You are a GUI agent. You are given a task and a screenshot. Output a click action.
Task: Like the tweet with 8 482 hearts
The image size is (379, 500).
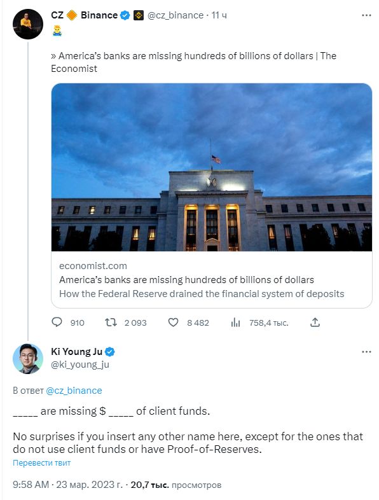(173, 323)
